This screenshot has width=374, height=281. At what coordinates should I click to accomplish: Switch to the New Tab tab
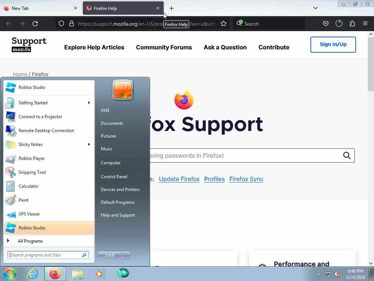pyautogui.click(x=41, y=8)
